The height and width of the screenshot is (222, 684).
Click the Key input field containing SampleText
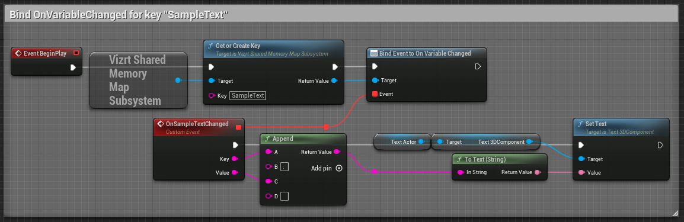click(x=248, y=95)
